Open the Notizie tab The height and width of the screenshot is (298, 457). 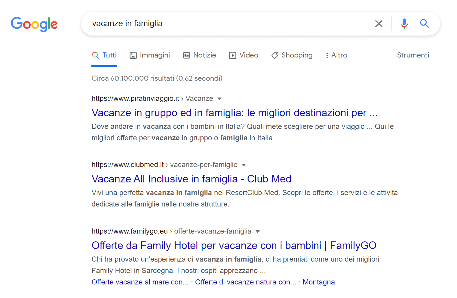pyautogui.click(x=200, y=55)
